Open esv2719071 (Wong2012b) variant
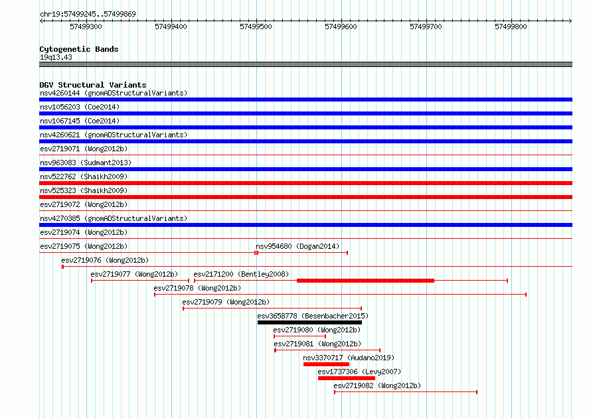 [x=84, y=149]
